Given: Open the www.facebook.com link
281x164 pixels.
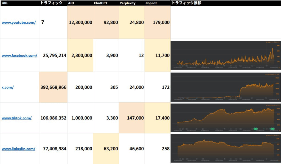Looking at the screenshot, I should (x=19, y=55).
